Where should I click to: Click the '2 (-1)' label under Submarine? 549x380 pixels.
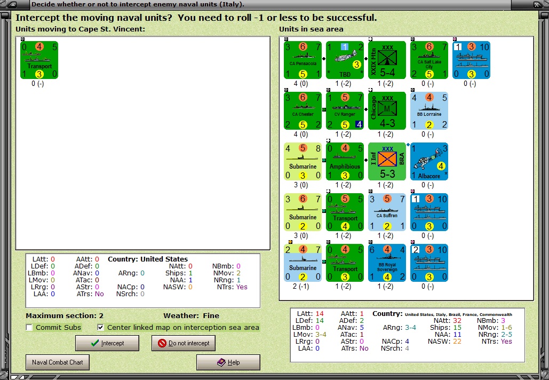[301, 287]
